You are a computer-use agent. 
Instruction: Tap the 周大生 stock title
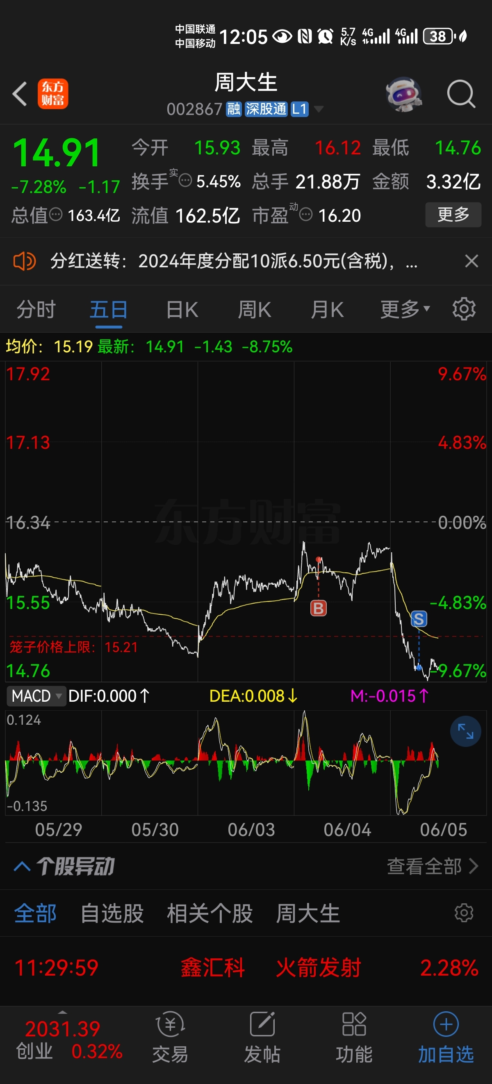246,82
